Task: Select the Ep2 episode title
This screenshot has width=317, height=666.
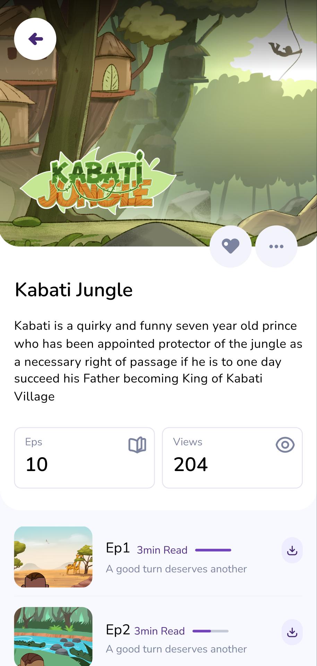Action: [118, 630]
